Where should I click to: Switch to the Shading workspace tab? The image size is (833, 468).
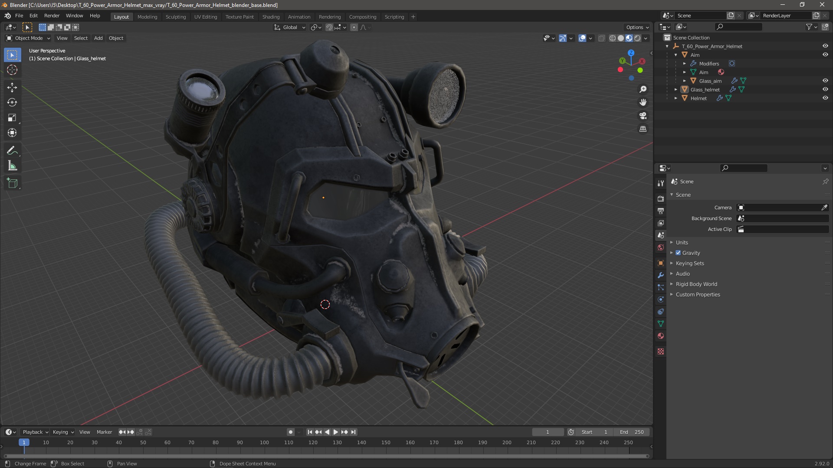pyautogui.click(x=271, y=16)
